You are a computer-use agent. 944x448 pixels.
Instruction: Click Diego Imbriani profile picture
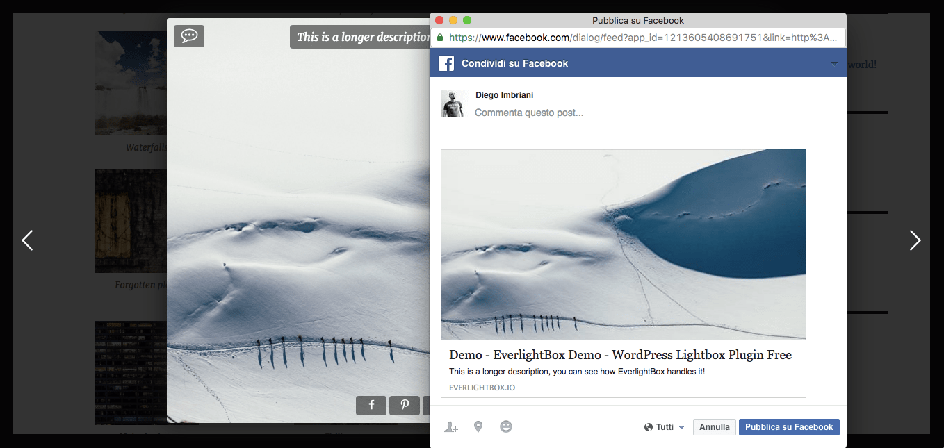pyautogui.click(x=454, y=103)
